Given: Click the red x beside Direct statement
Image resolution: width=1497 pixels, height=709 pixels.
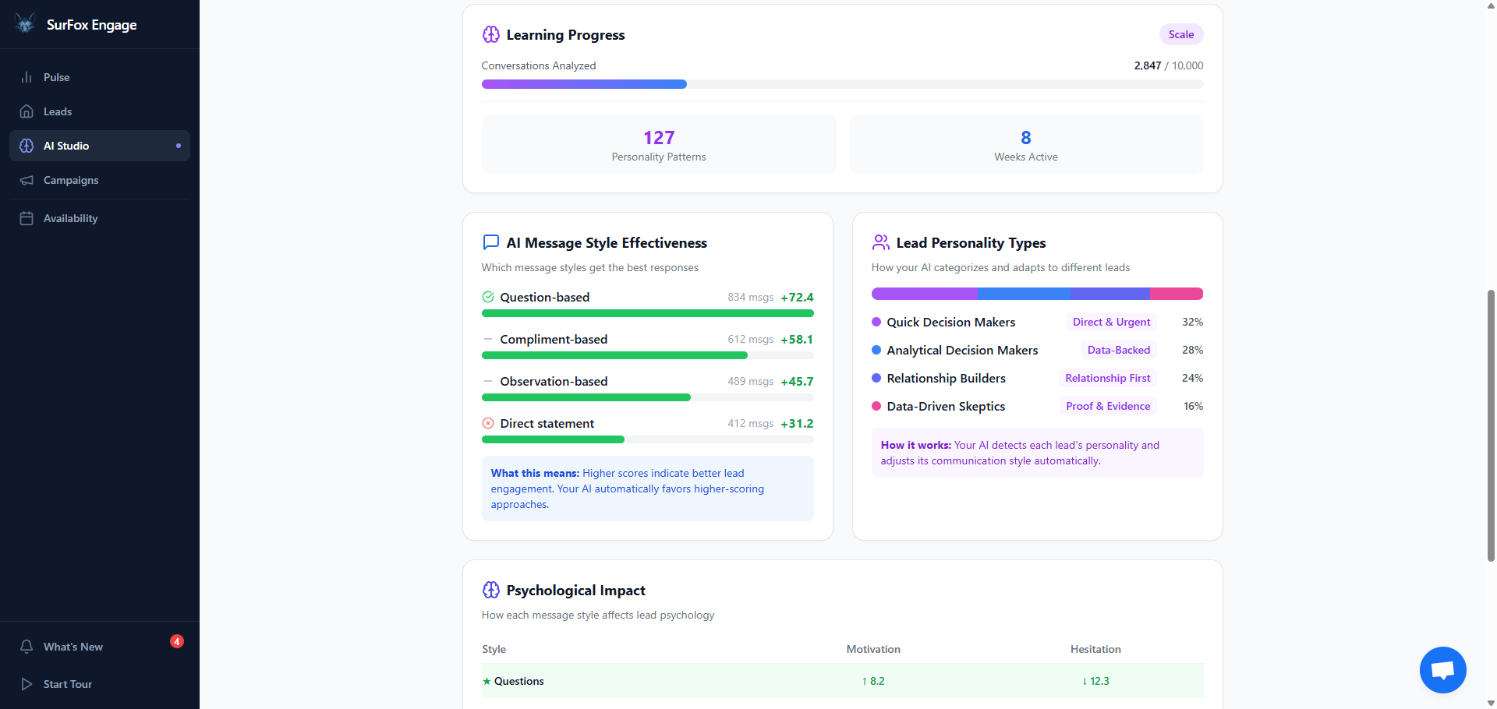Looking at the screenshot, I should [x=488, y=423].
